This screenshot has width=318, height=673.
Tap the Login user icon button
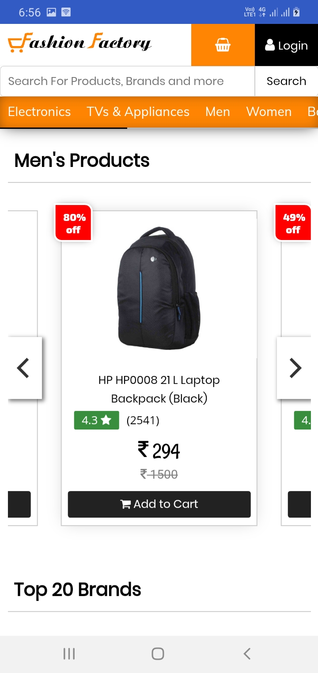[286, 45]
